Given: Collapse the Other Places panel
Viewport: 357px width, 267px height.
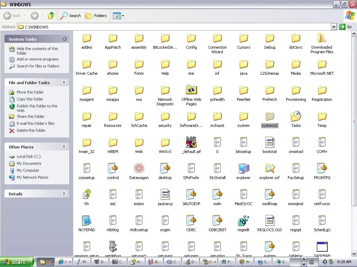Looking at the screenshot, I should (x=64, y=147).
